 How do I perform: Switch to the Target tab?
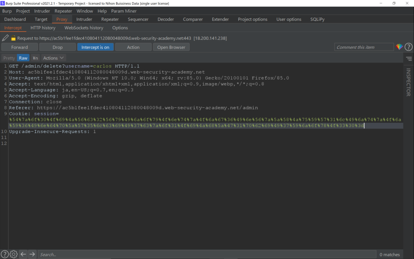coord(41,19)
